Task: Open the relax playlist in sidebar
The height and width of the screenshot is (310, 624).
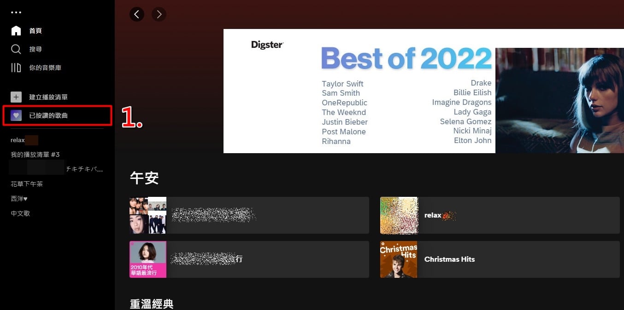Action: click(x=18, y=140)
